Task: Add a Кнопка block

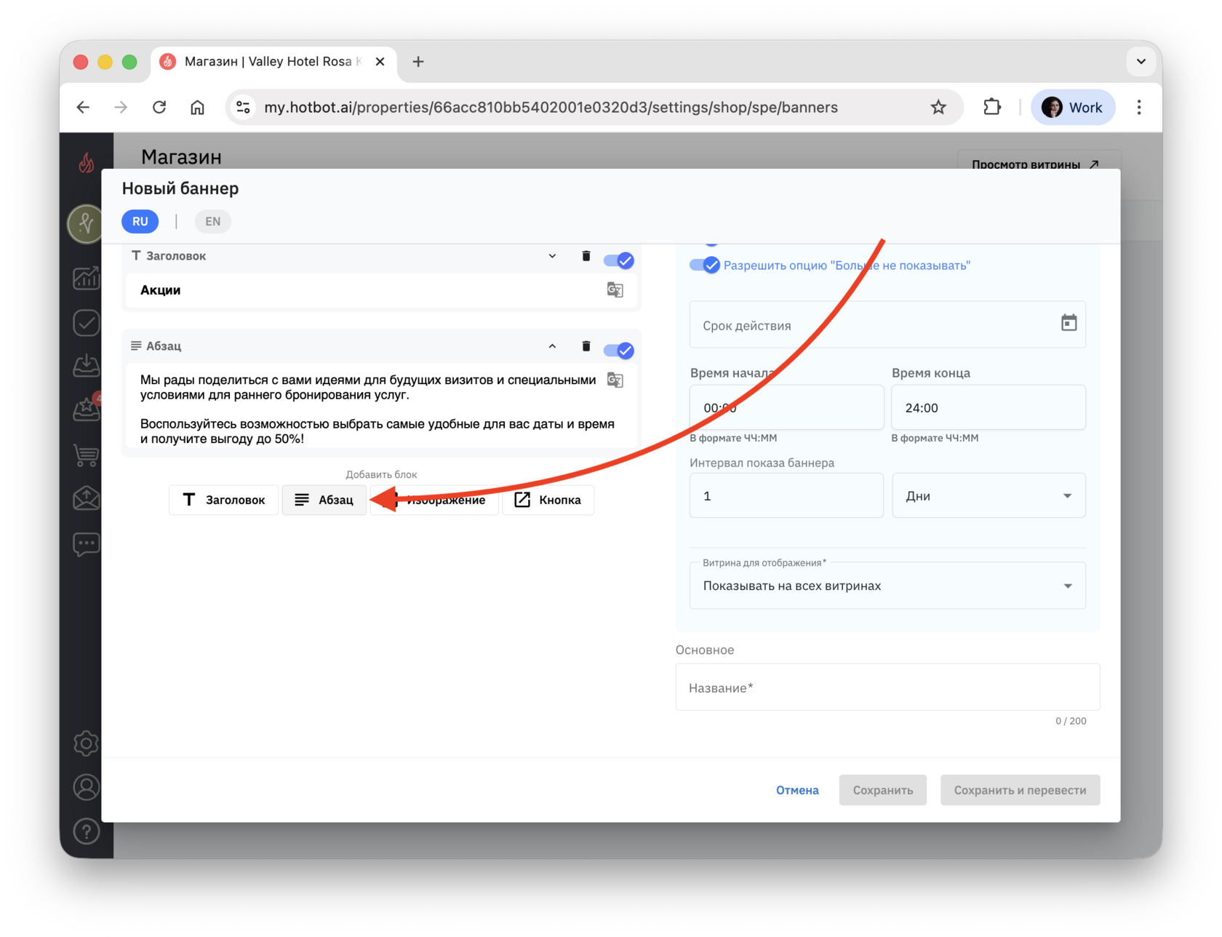Action: 548,500
